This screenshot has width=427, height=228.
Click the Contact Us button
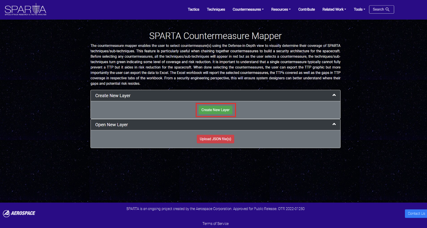[x=416, y=213]
